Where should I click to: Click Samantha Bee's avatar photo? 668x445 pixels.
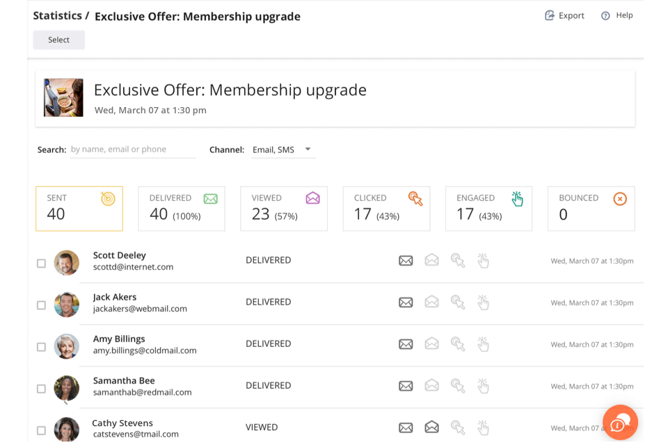67,388
